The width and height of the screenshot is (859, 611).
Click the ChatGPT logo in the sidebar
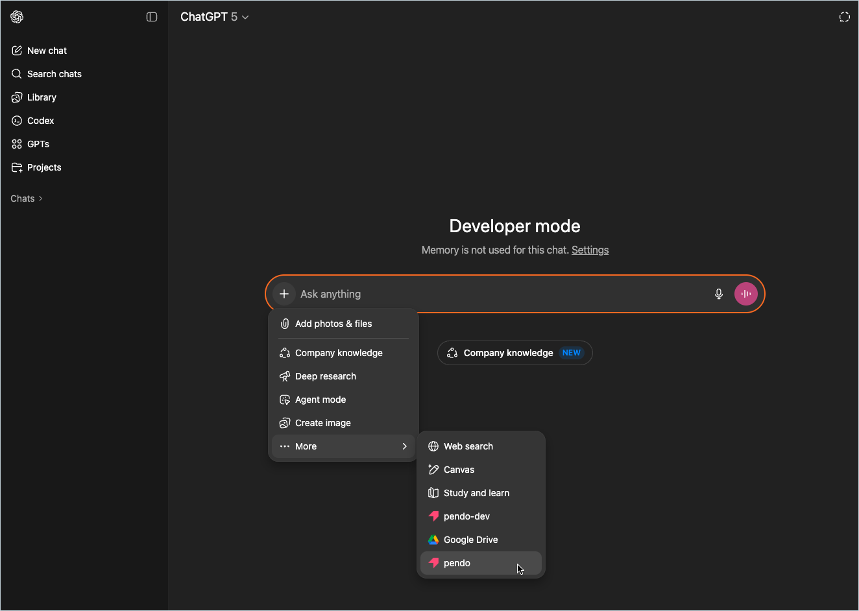coord(17,17)
